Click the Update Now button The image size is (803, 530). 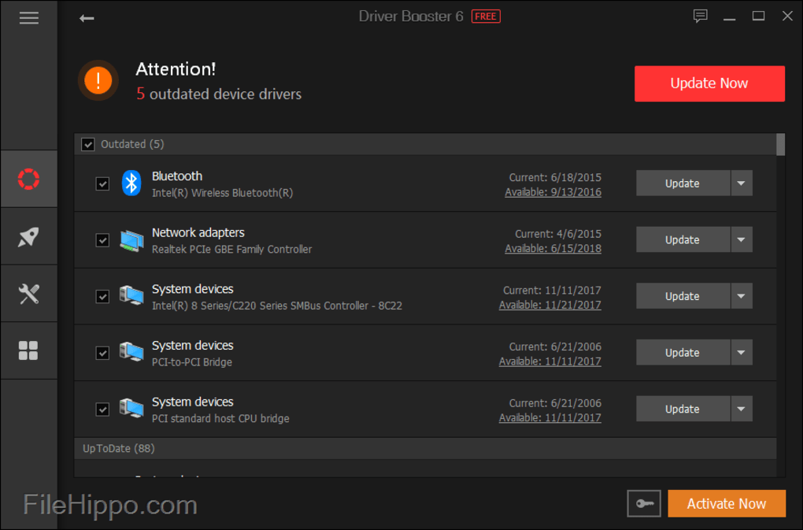(x=709, y=83)
